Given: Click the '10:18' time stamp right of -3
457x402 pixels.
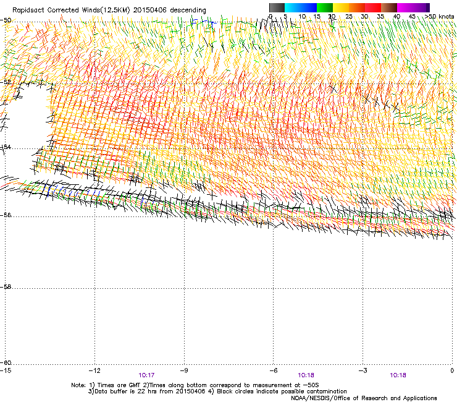Looking at the screenshot, I should 398,375.
